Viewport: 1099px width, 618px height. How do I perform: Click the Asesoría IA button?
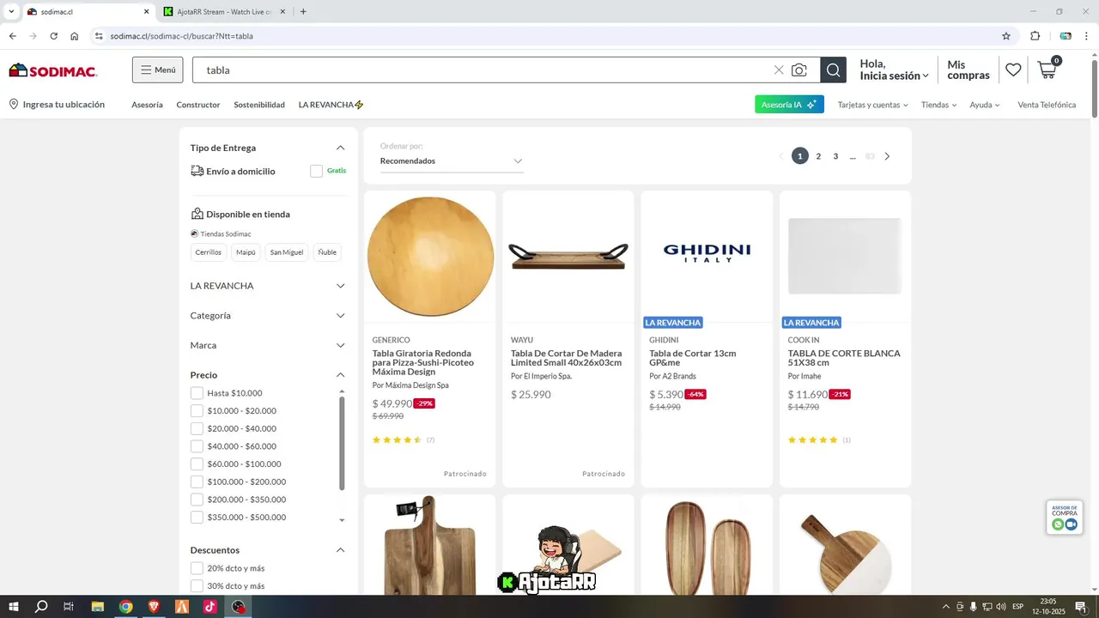coord(789,105)
